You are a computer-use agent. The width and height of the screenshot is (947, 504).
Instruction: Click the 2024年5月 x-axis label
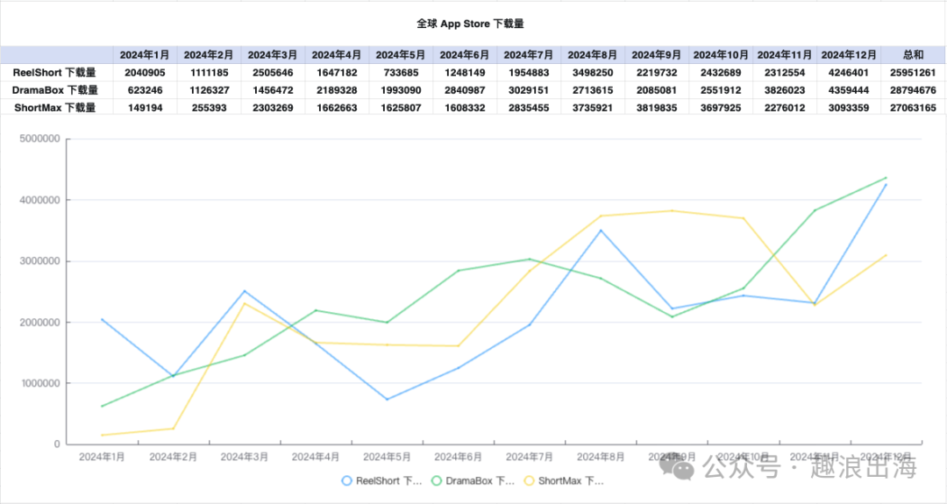pyautogui.click(x=388, y=457)
